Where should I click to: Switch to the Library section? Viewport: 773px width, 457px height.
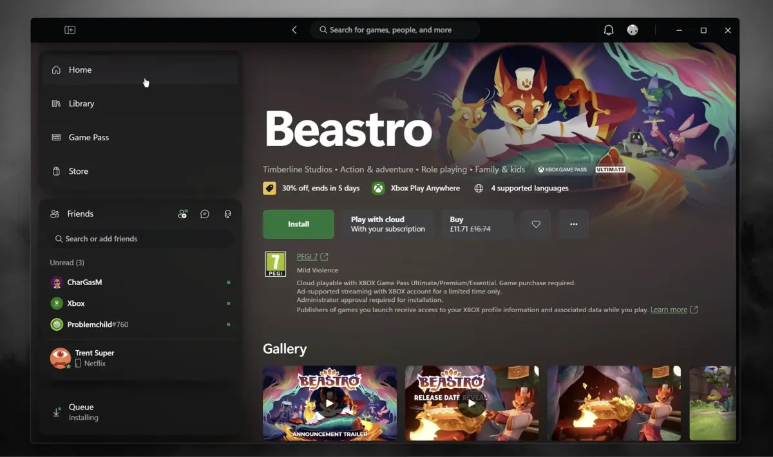pos(140,104)
